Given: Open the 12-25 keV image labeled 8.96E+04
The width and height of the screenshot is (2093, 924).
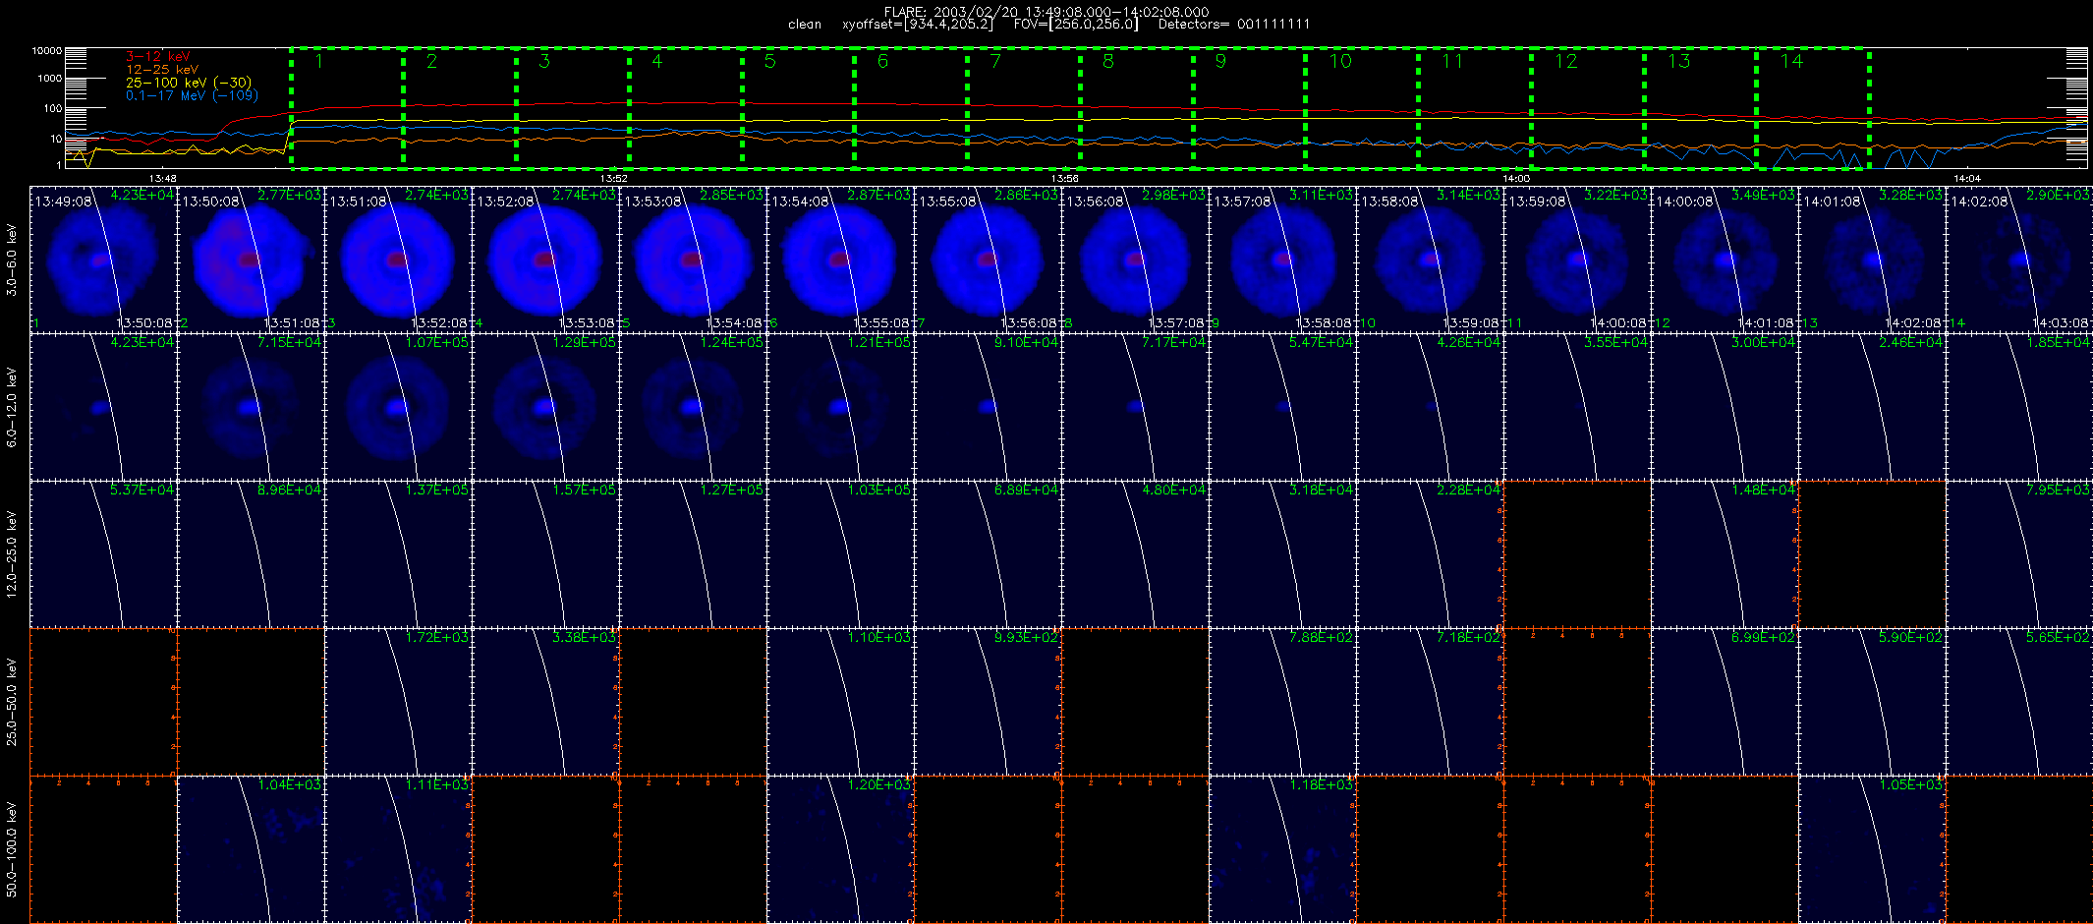Looking at the screenshot, I should pyautogui.click(x=252, y=554).
